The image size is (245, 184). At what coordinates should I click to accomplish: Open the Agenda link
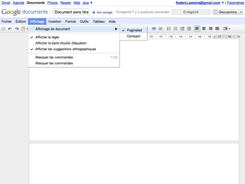click(x=18, y=3)
